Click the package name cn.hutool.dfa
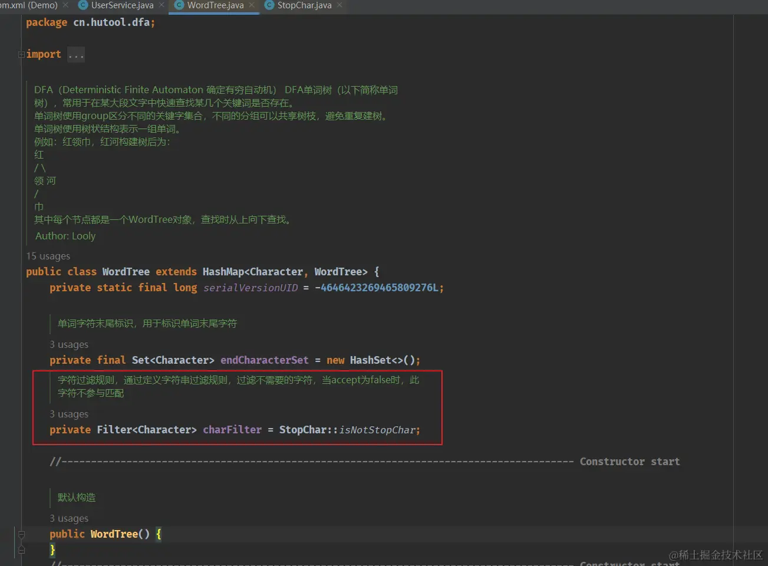The width and height of the screenshot is (768, 566). click(111, 22)
